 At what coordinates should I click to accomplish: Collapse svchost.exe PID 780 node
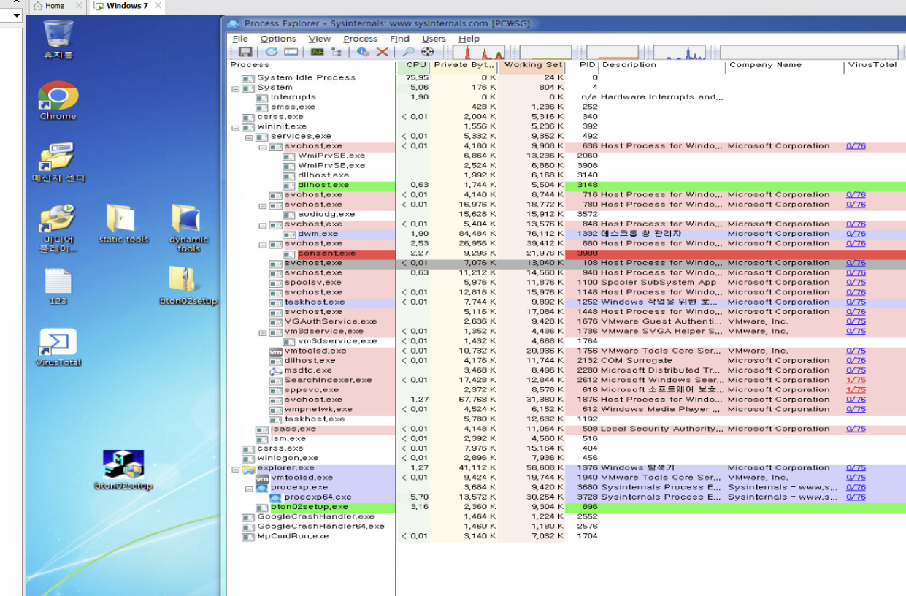tap(262, 205)
